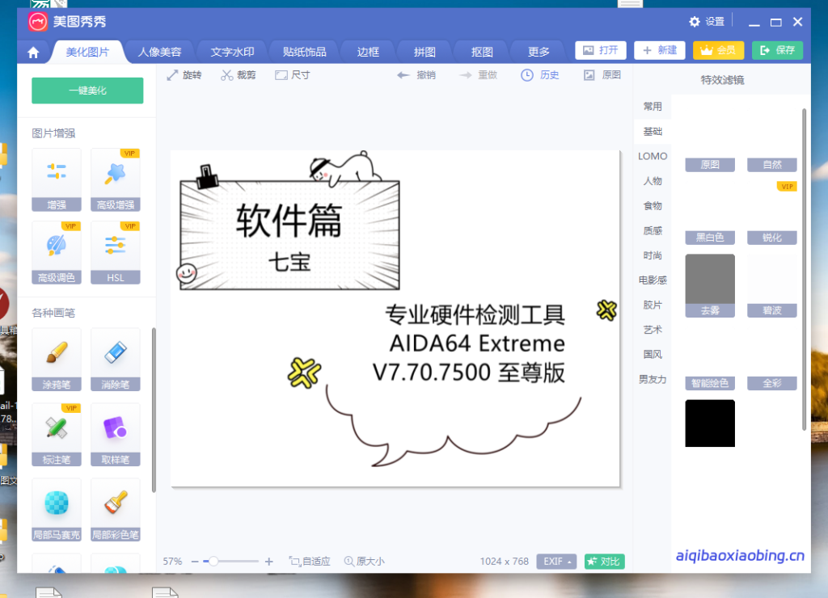Open the 更多 more tab
Image resolution: width=828 pixels, height=598 pixels.
[x=539, y=53]
